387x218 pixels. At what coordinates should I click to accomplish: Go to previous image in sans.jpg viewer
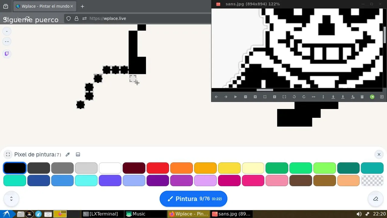point(216,97)
